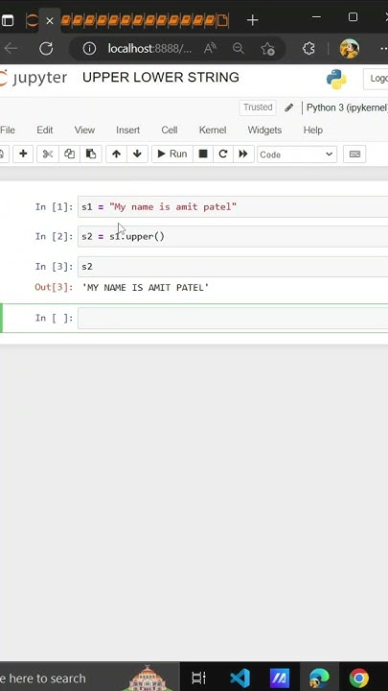Interrupt the kernel stop icon
The height and width of the screenshot is (691, 388).
point(203,154)
